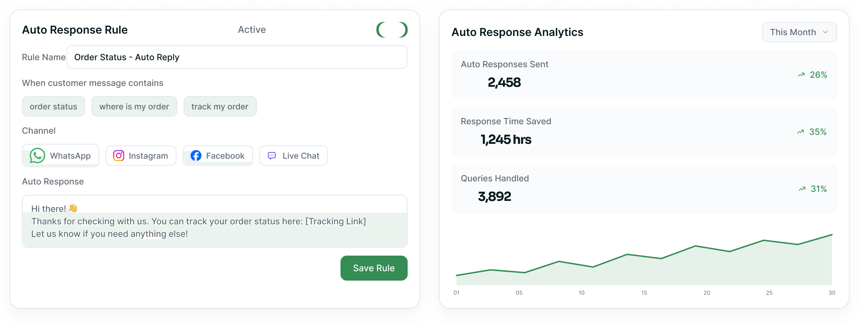
Task: Click the 26% growth figure
Action: click(x=818, y=75)
